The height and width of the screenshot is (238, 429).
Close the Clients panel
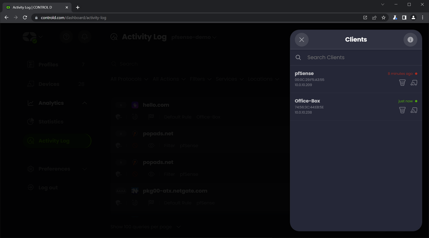[302, 40]
